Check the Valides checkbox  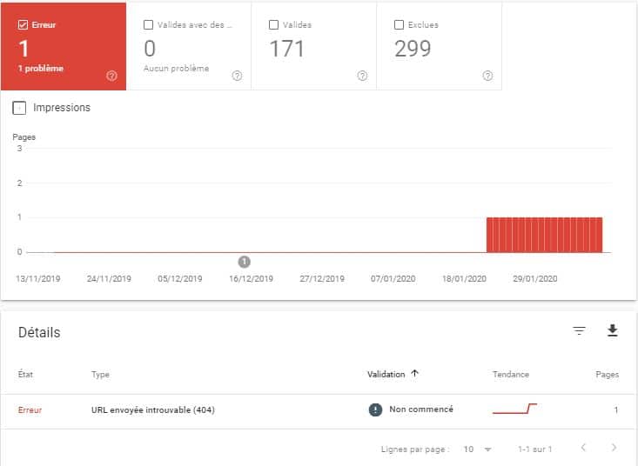[x=274, y=25]
